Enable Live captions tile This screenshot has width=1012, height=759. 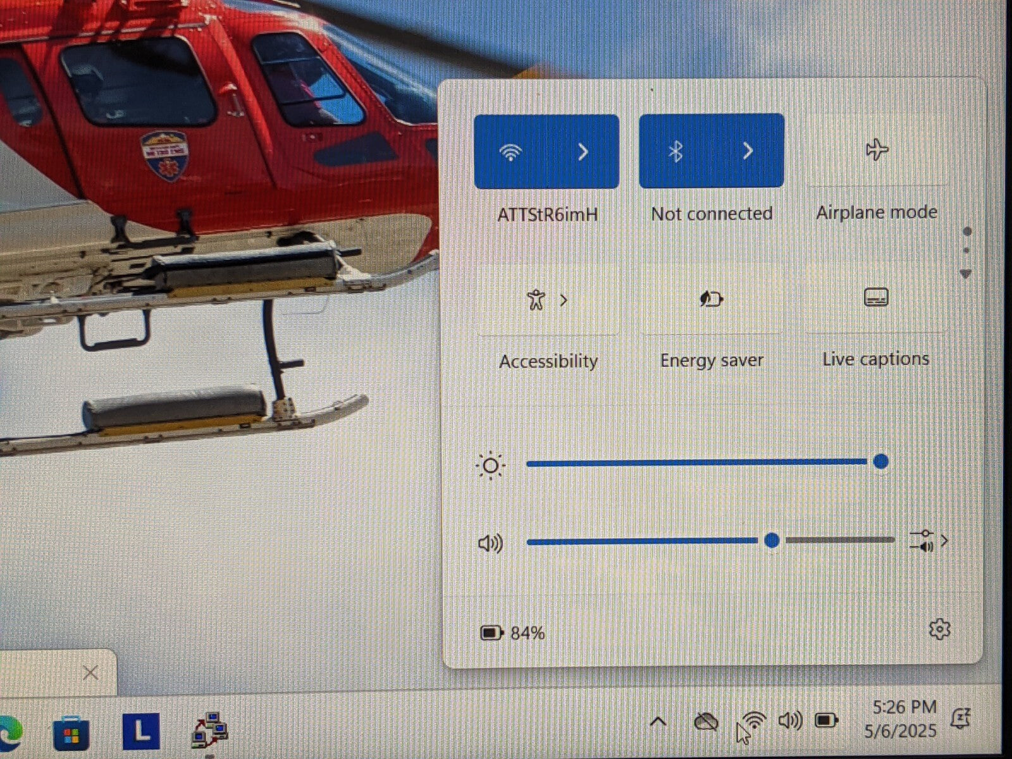click(876, 297)
